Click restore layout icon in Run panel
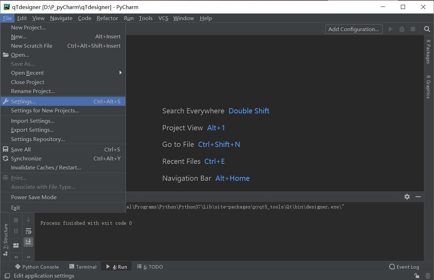Viewport: 434px width, 280px height. (16, 245)
